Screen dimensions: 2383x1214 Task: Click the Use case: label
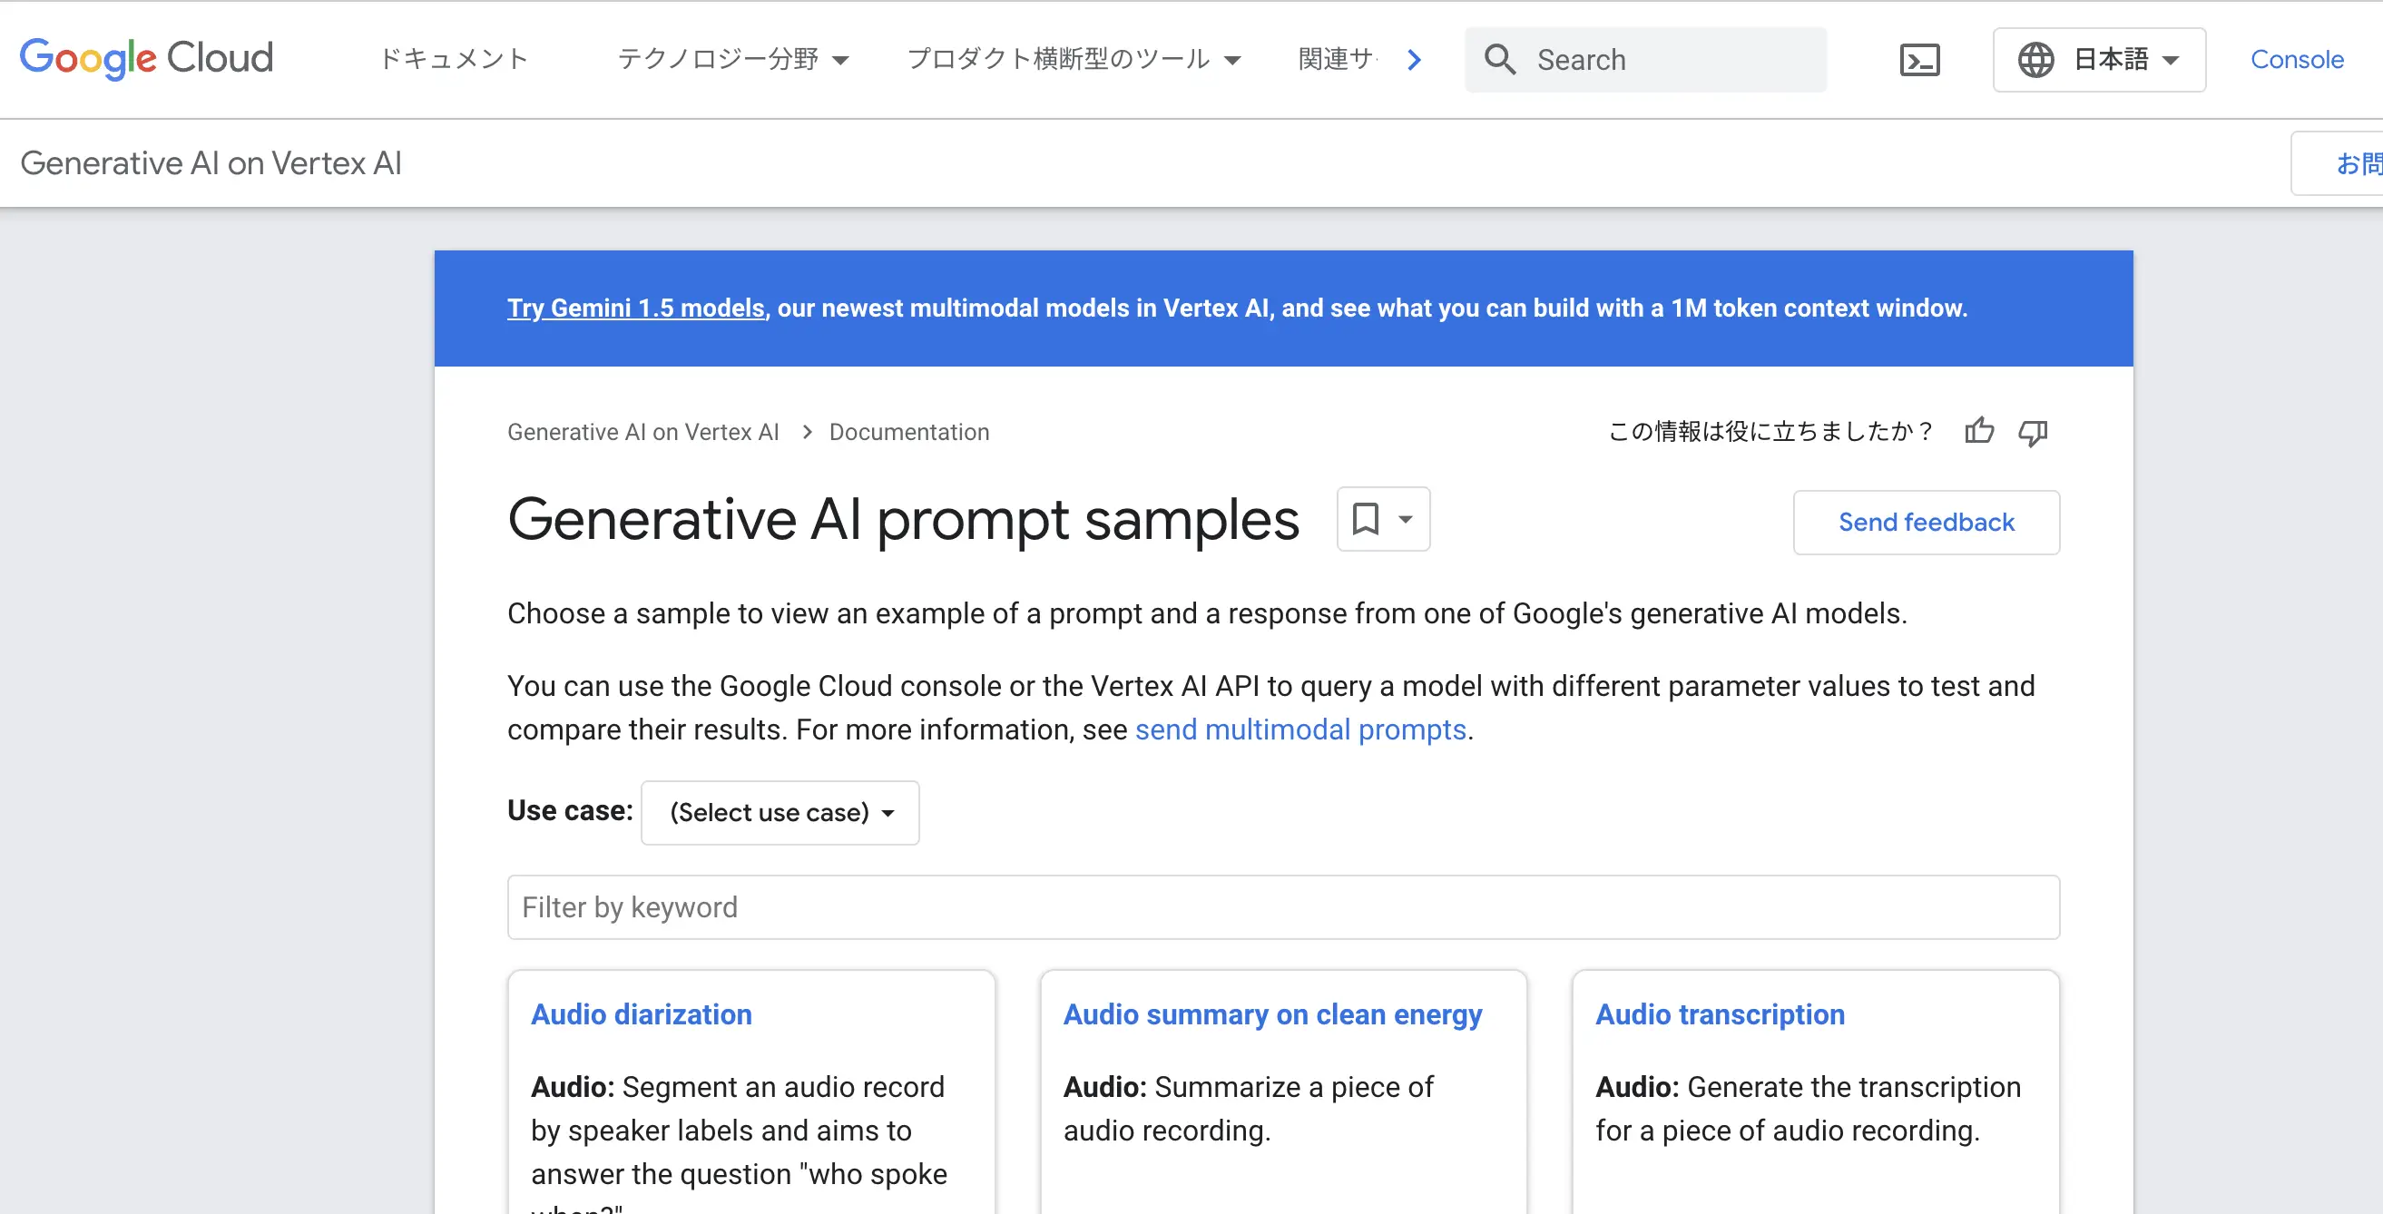[570, 810]
